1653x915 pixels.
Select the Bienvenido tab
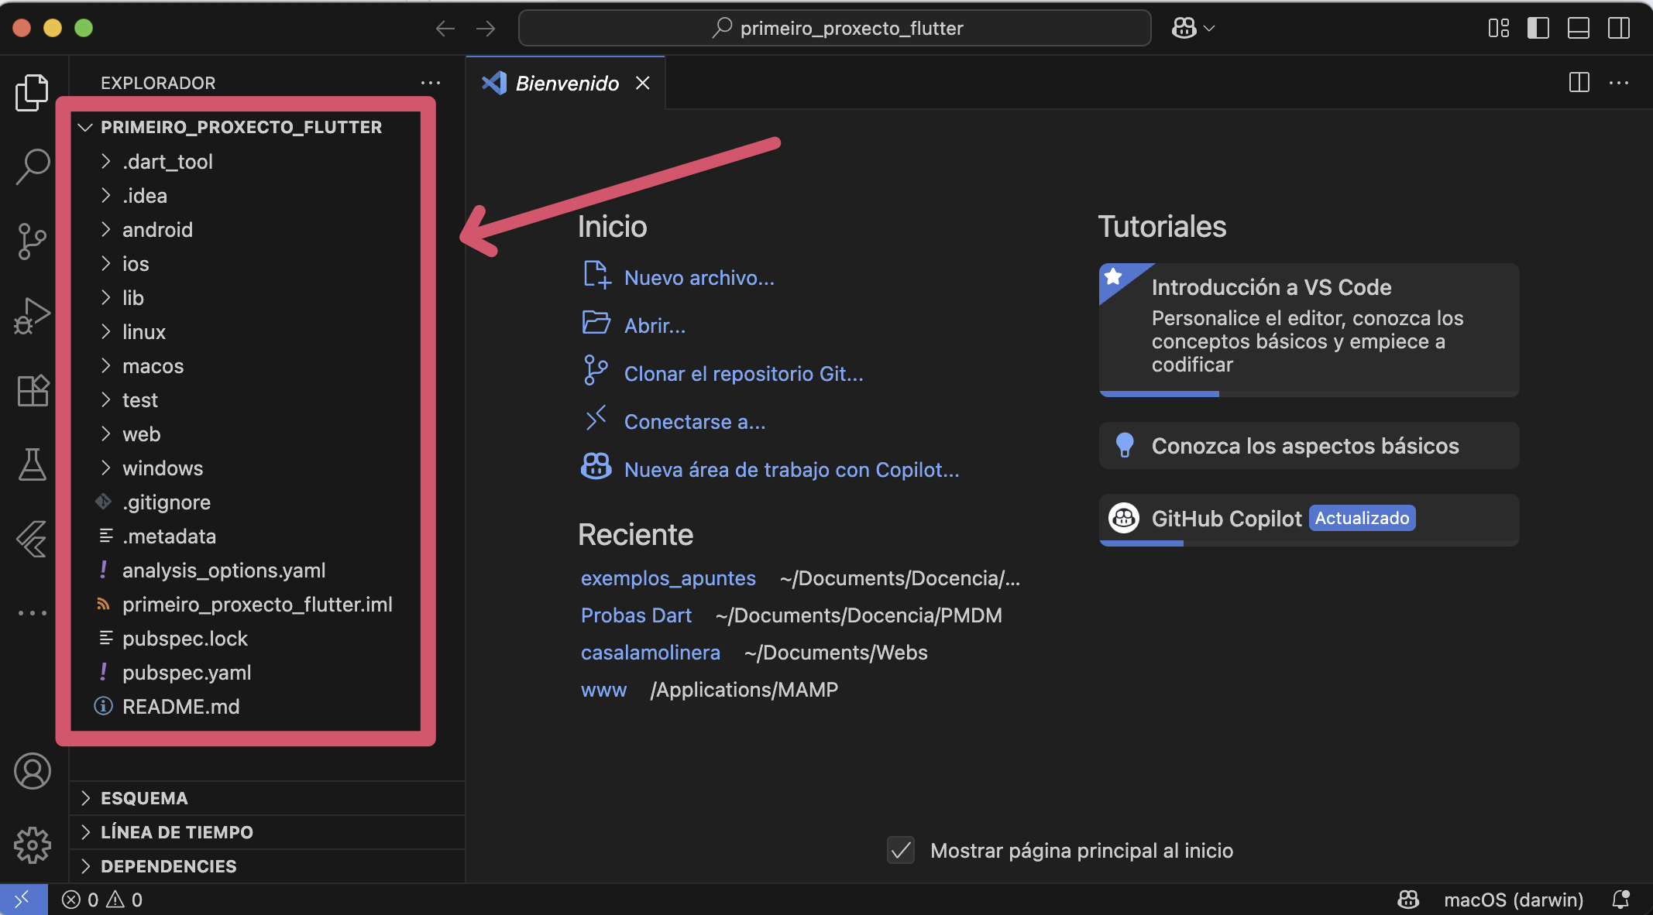pyautogui.click(x=566, y=84)
